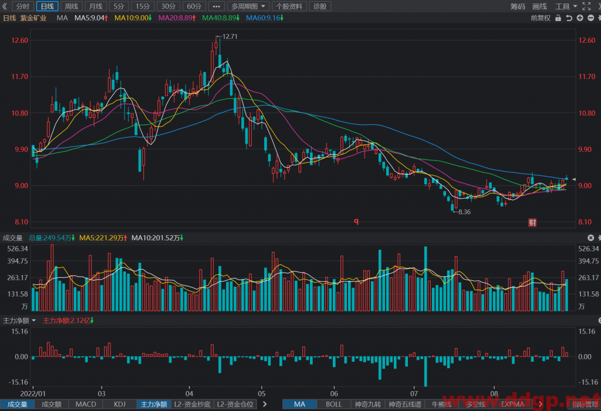Open the 多周期图 dropdown
The height and width of the screenshot is (411, 601).
pos(248,6)
